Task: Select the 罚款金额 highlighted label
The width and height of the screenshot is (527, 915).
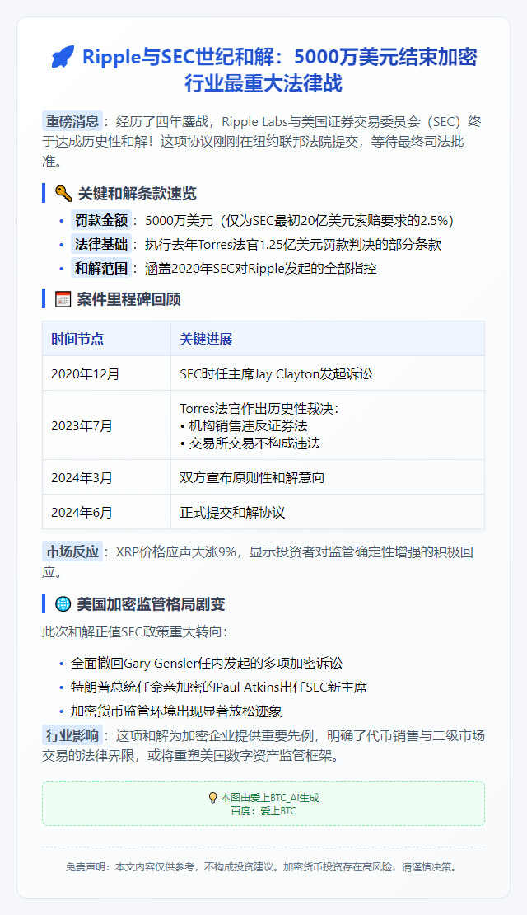Action: (x=100, y=220)
